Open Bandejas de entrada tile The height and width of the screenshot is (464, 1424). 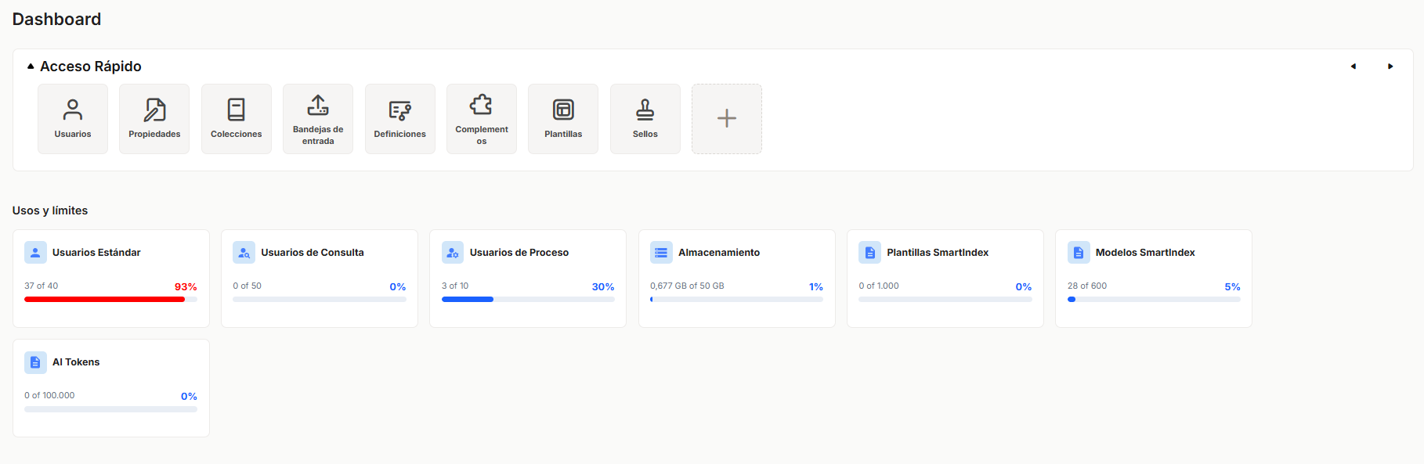coord(318,119)
